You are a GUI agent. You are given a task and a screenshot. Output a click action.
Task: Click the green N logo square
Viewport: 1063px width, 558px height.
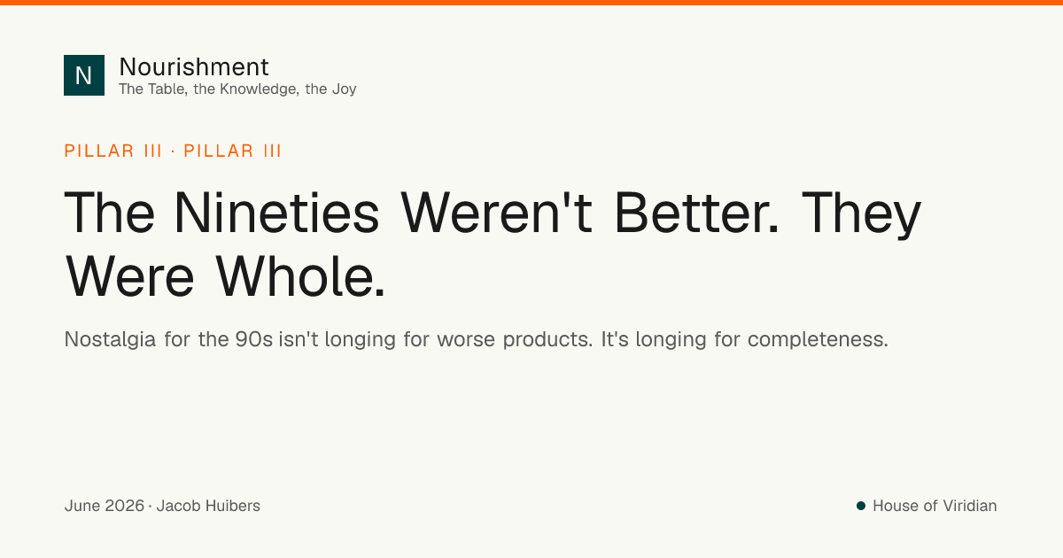84,75
